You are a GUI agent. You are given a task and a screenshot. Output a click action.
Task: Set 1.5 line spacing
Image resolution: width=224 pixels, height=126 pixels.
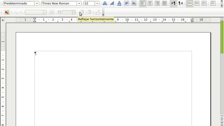pyautogui.click(x=197, y=3)
